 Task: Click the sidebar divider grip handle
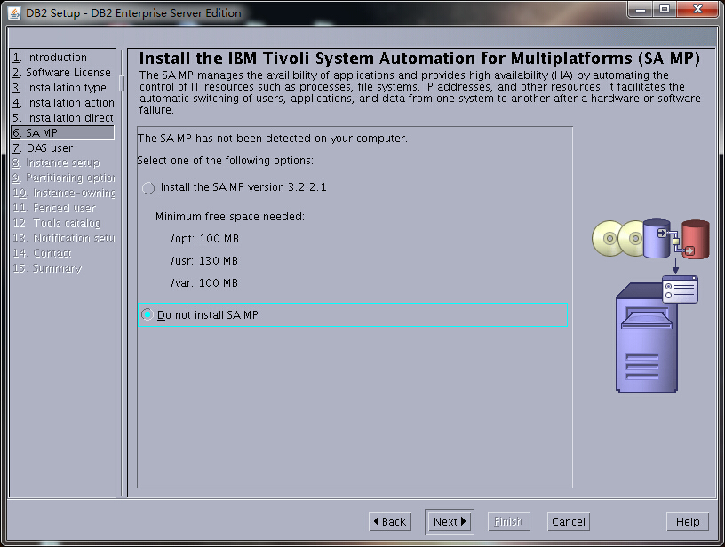coord(122,83)
